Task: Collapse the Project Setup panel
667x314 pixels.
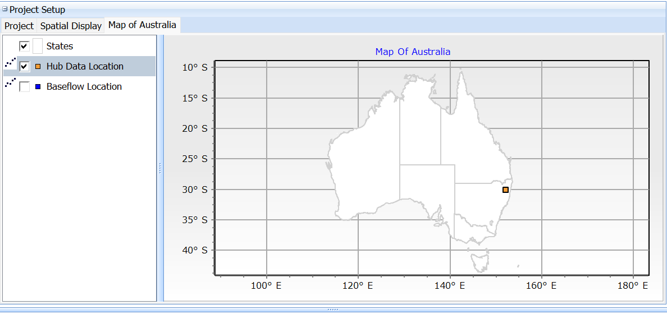Action: [5, 10]
